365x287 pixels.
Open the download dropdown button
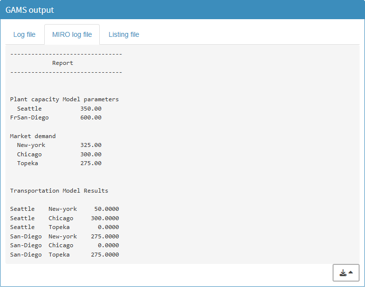[346, 273]
